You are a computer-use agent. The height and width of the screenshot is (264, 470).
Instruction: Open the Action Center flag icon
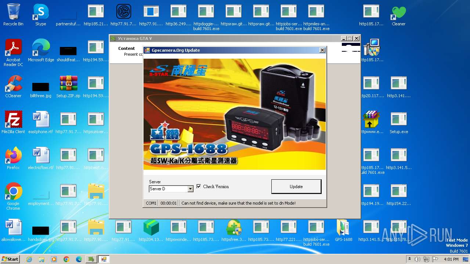point(435,259)
